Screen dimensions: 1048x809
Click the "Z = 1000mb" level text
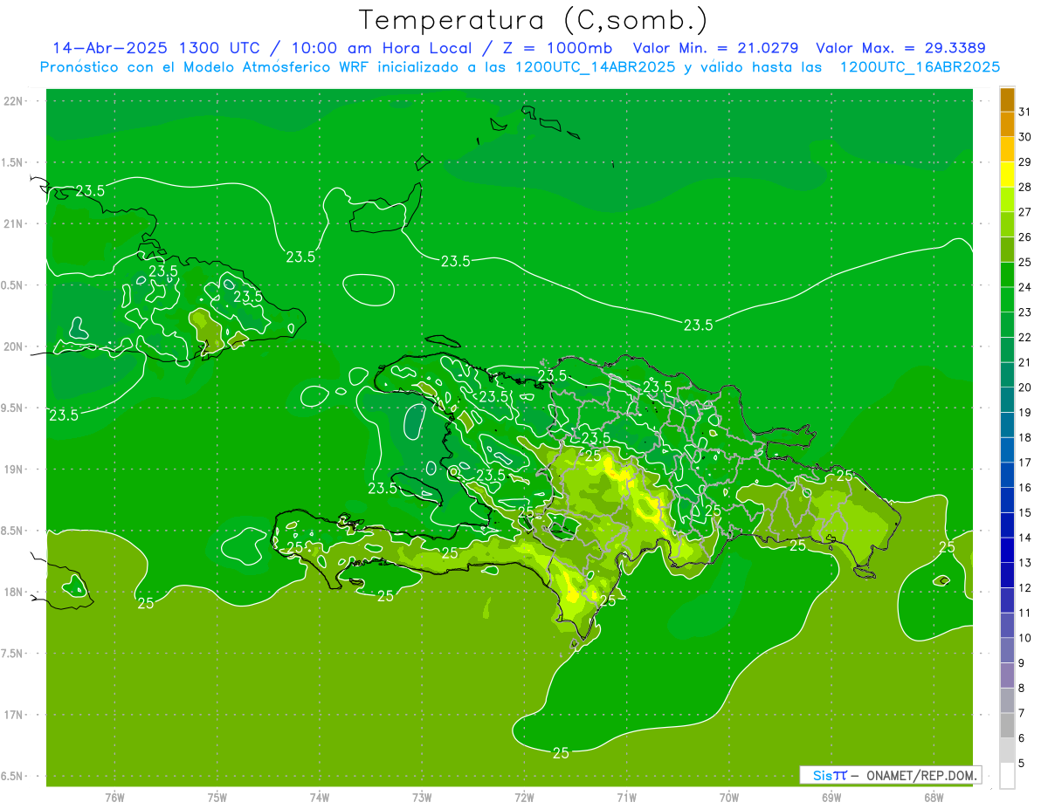557,48
